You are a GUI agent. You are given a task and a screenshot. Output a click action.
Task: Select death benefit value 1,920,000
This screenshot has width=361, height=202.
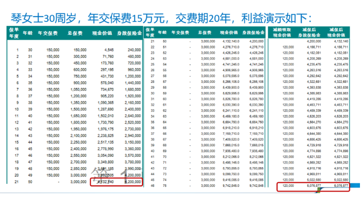(133, 96)
